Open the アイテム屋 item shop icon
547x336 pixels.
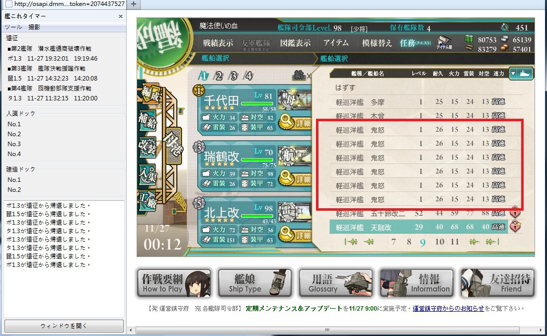tap(444, 43)
